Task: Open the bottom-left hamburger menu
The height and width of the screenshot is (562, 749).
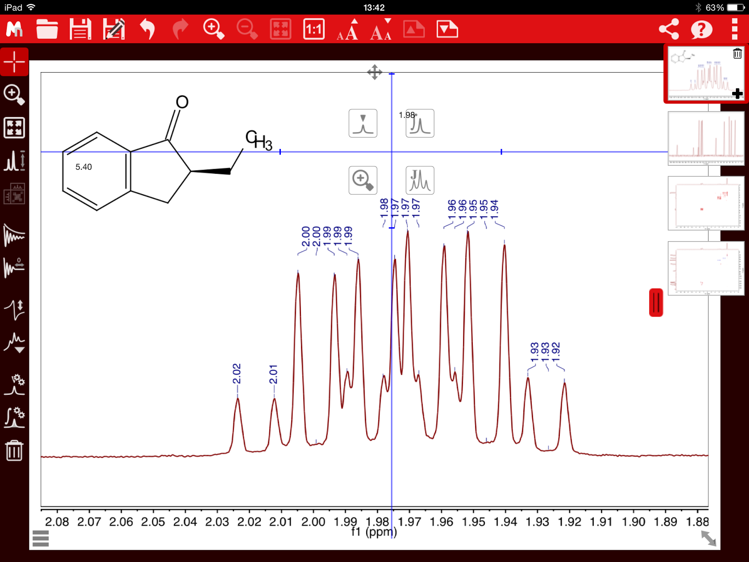Action: [x=41, y=539]
